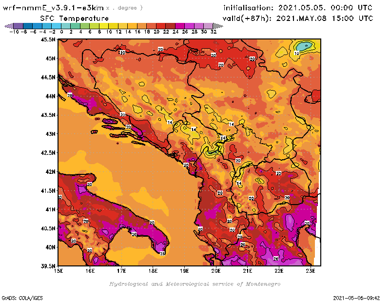Click the '17E' longitude axis label
This screenshot has width=390, height=301.
tap(121, 271)
